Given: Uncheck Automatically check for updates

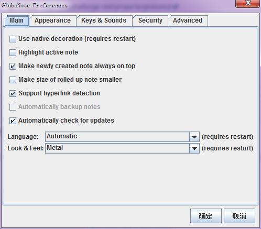Looking at the screenshot, I should point(13,121).
